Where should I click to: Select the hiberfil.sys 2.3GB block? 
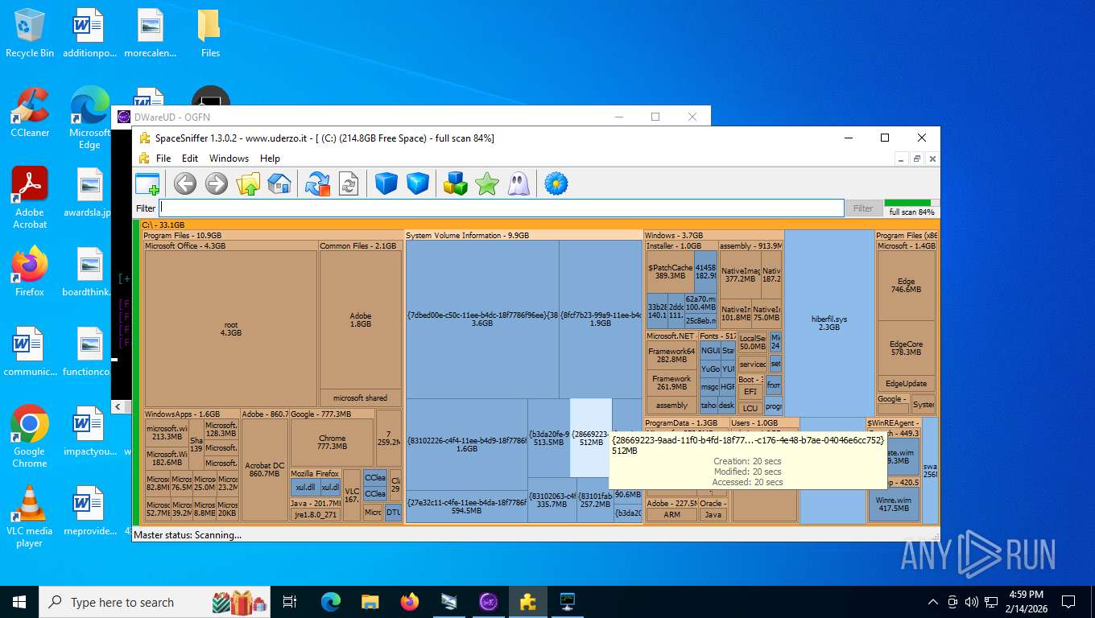(x=829, y=323)
